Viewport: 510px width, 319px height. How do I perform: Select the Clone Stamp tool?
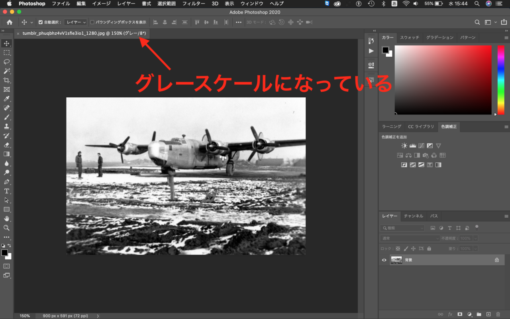tap(7, 126)
